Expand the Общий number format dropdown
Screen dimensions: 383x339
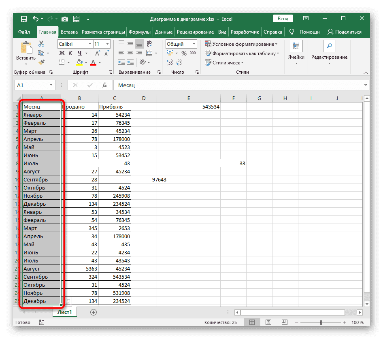click(194, 44)
